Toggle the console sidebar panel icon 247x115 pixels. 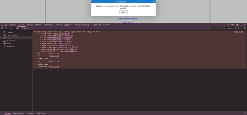coord(2,28)
